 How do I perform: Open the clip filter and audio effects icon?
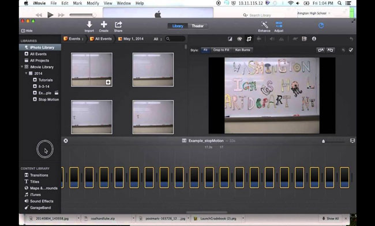click(304, 39)
